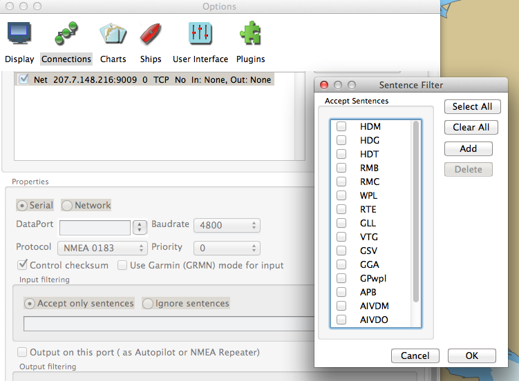The width and height of the screenshot is (519, 381).
Task: Check the HDT sentence checkbox
Action: point(341,154)
